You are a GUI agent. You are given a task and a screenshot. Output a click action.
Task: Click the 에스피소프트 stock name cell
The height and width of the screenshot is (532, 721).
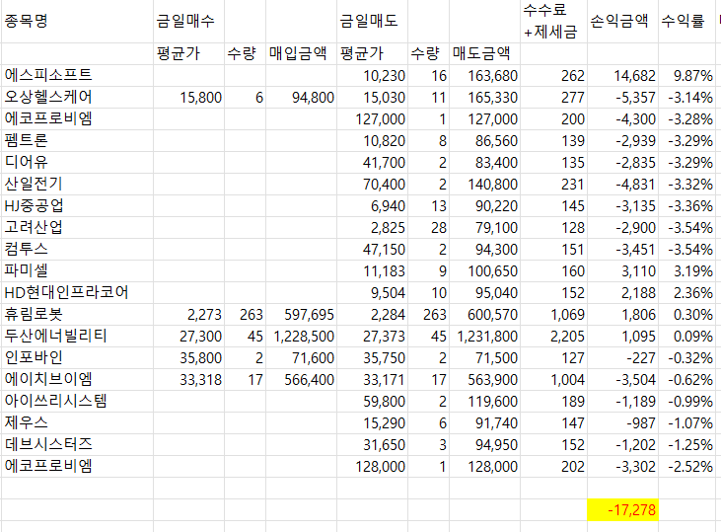pos(77,75)
